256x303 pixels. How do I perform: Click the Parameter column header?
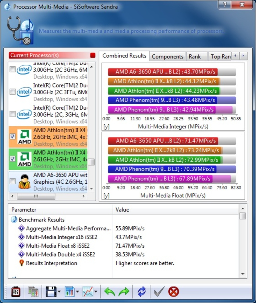(x=60, y=210)
